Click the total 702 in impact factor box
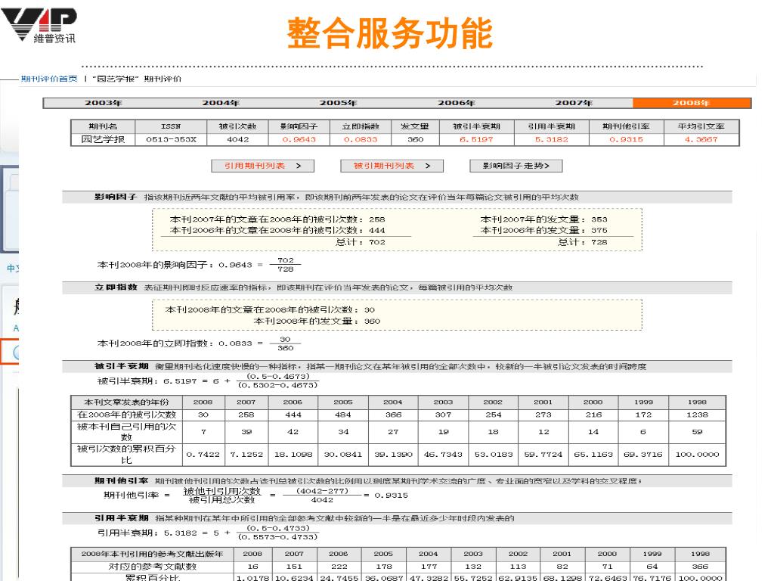Screen dimensions: 774x581 pos(377,242)
